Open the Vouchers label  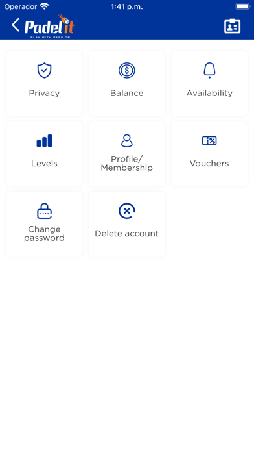[x=209, y=164]
